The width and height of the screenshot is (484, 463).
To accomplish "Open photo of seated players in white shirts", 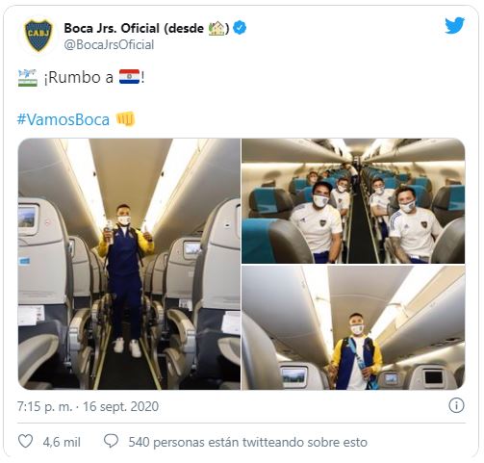I will click(x=353, y=201).
